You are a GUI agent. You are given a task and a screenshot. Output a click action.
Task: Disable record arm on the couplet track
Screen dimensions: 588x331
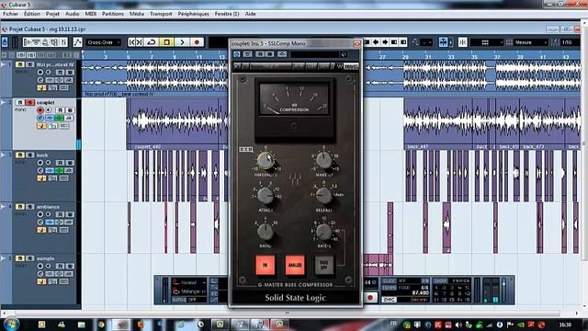tap(40, 110)
